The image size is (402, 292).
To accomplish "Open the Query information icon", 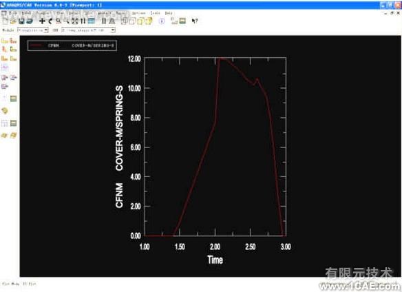I will (x=162, y=21).
